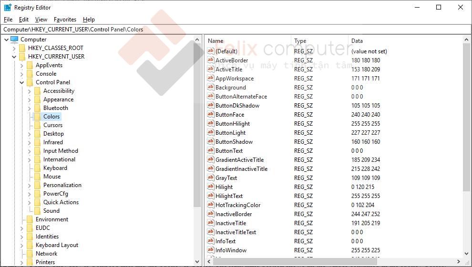472x267 pixels.
Task: Click the folder icon next to Personalization
Action: (37, 185)
